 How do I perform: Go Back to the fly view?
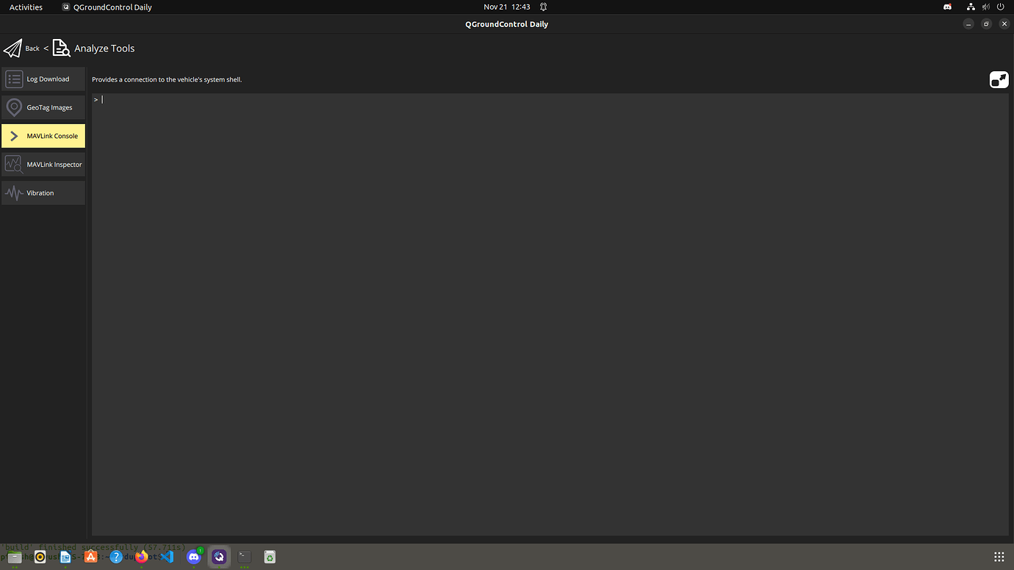pos(32,48)
